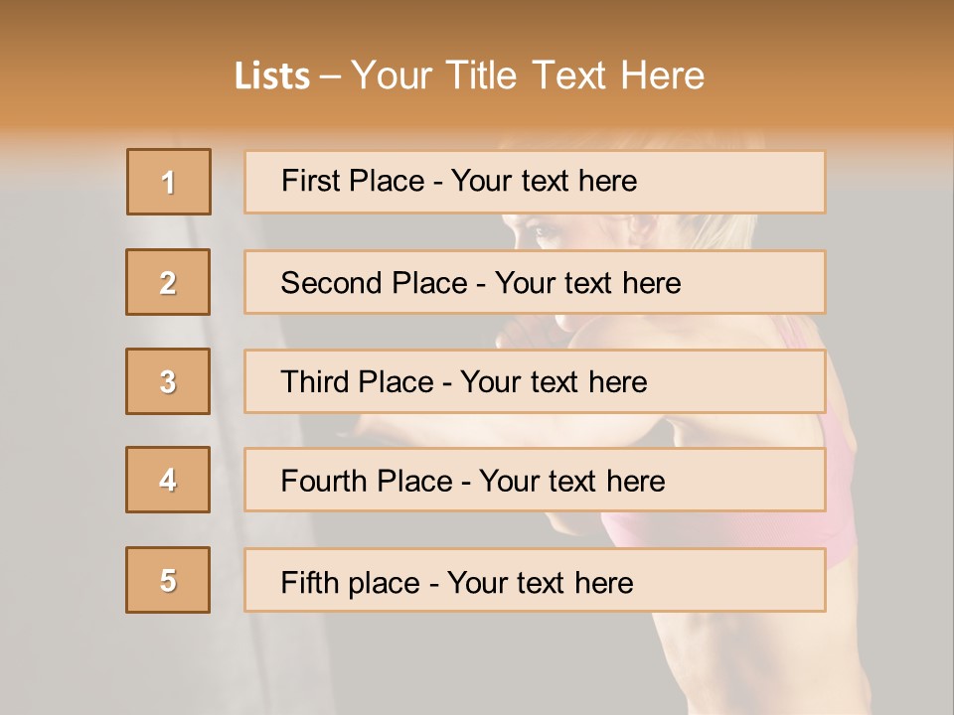Click the 'First Place' text bar

[x=535, y=182]
